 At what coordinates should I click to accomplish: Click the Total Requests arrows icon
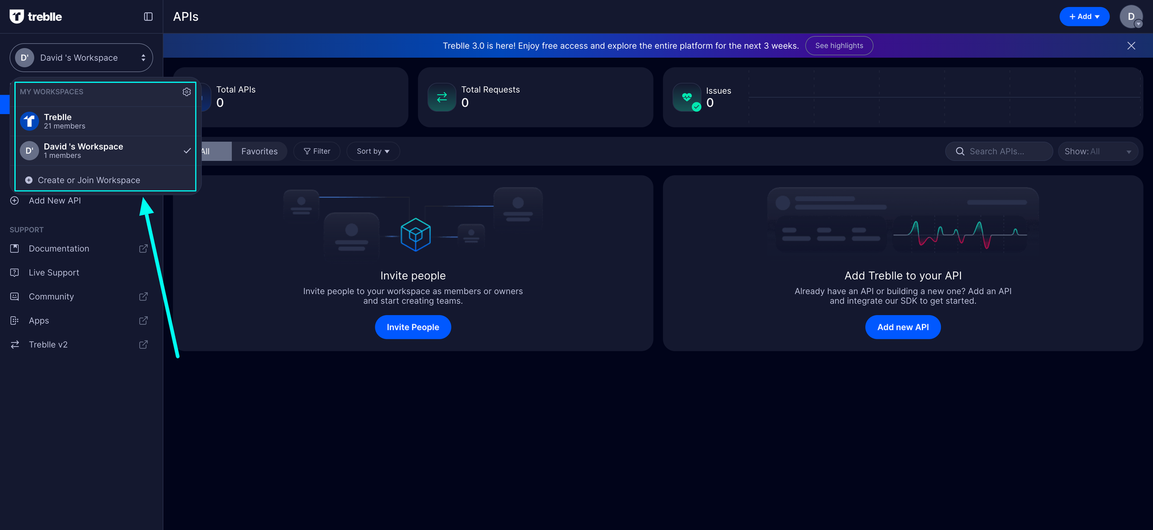click(x=442, y=97)
